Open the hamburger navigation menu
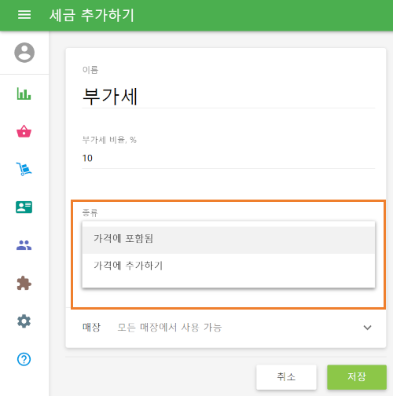This screenshot has width=393, height=396. 24,15
